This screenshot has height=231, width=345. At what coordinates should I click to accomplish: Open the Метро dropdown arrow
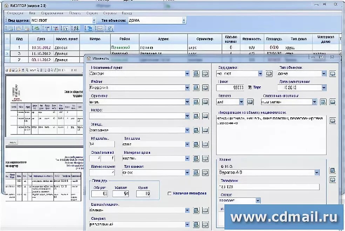click(x=187, y=116)
